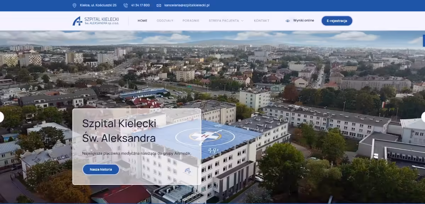Click the location pin icon in top bar
The width and height of the screenshot is (425, 204).
click(x=74, y=5)
